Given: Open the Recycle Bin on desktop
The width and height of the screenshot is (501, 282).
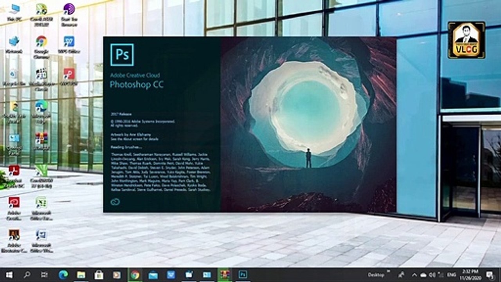Looking at the screenshot, I should [x=14, y=76].
